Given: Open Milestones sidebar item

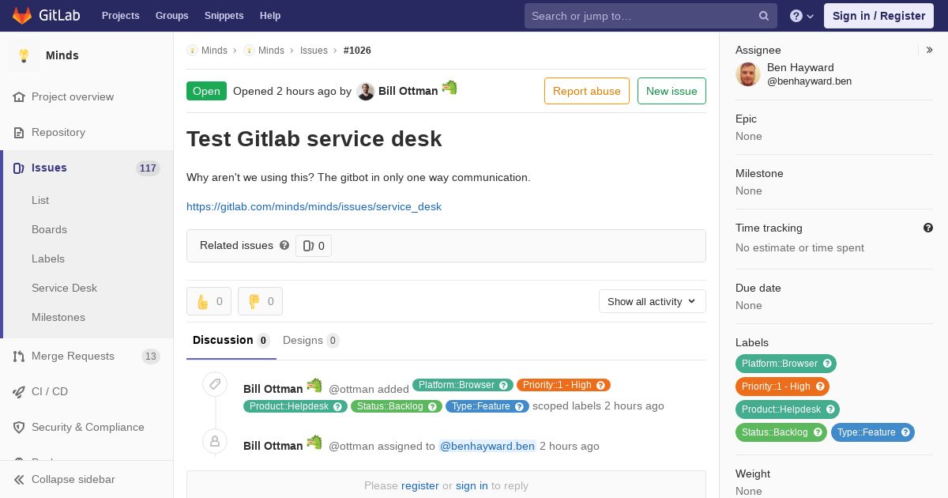Looking at the screenshot, I should (58, 317).
